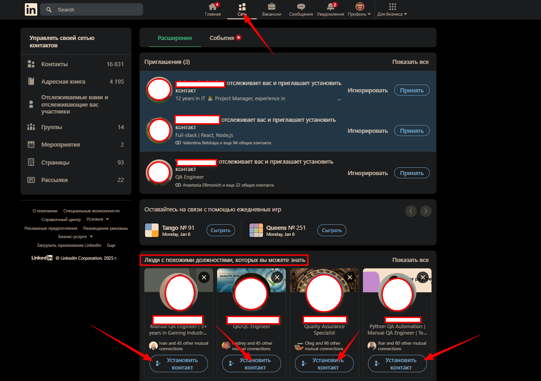Open the Справочный центр footer link
This screenshot has width=541, height=381.
61,219
